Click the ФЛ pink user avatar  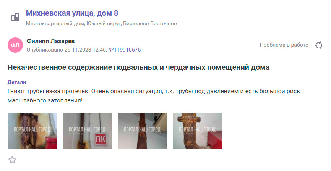[15, 45]
